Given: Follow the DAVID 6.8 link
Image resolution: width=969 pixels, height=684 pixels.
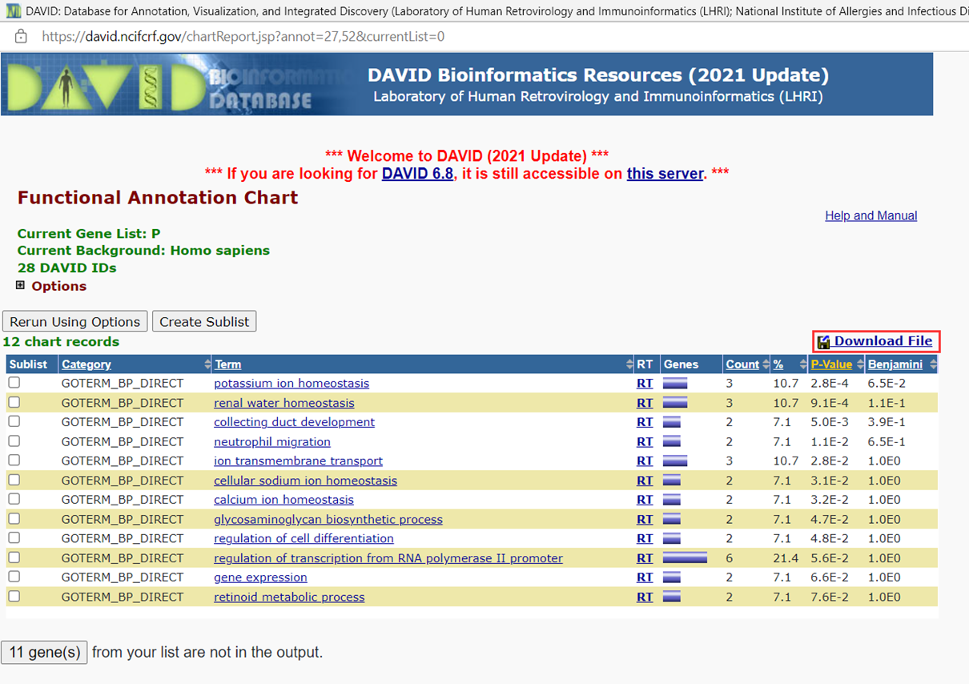Looking at the screenshot, I should coord(417,174).
